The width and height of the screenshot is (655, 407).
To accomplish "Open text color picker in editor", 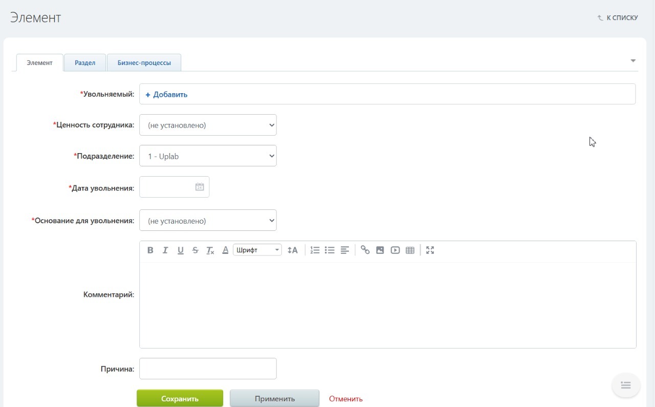I will (x=225, y=250).
